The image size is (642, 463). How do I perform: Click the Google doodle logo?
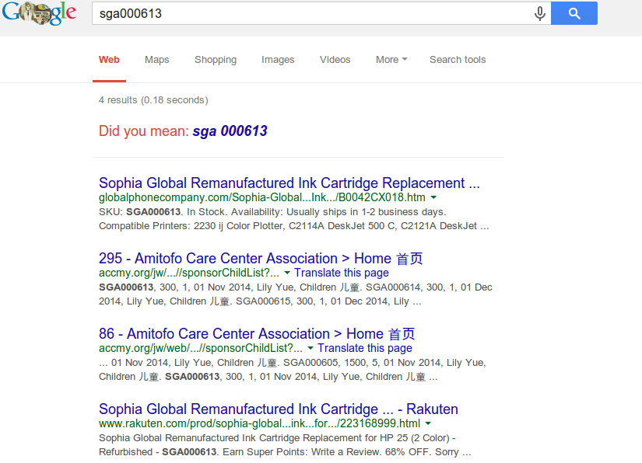click(x=40, y=12)
